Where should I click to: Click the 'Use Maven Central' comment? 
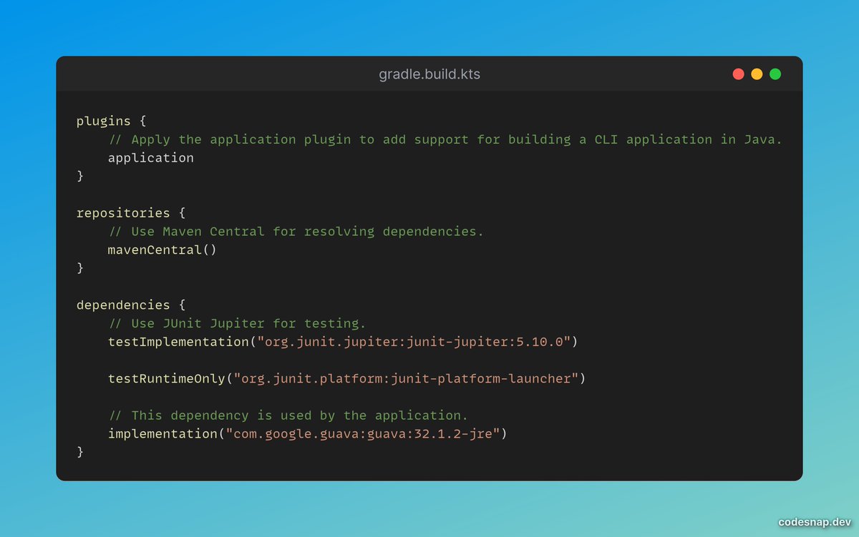click(x=296, y=232)
